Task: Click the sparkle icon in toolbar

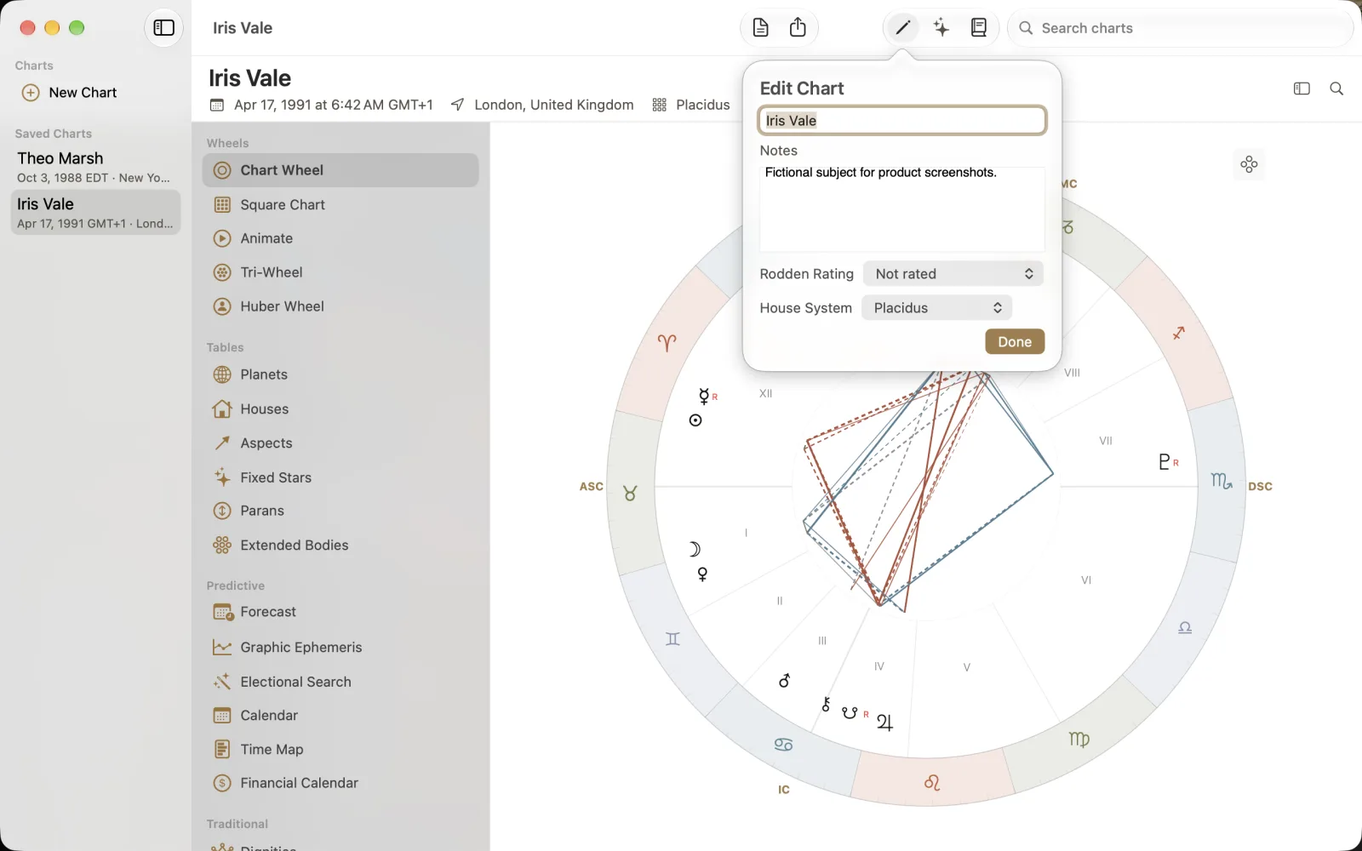Action: tap(941, 28)
